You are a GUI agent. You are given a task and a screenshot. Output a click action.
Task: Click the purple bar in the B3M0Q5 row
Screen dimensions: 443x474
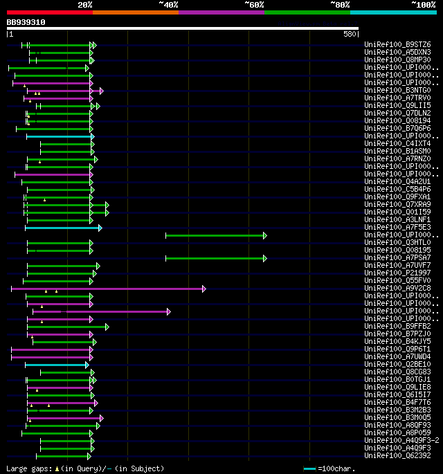pyautogui.click(x=65, y=419)
